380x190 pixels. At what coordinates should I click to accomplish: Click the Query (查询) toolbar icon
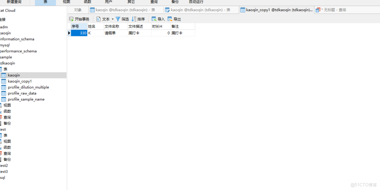click(153, 2)
